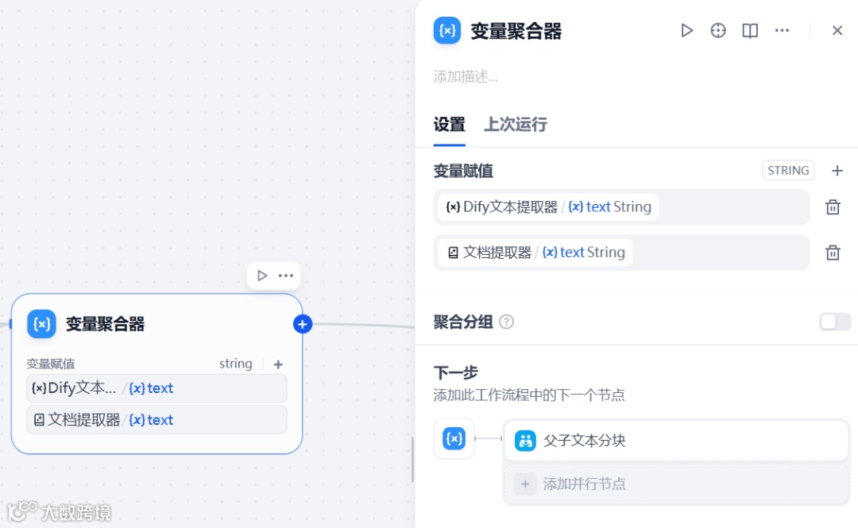Click the source node icon under 下一步
The height and width of the screenshot is (528, 858).
pyautogui.click(x=454, y=438)
